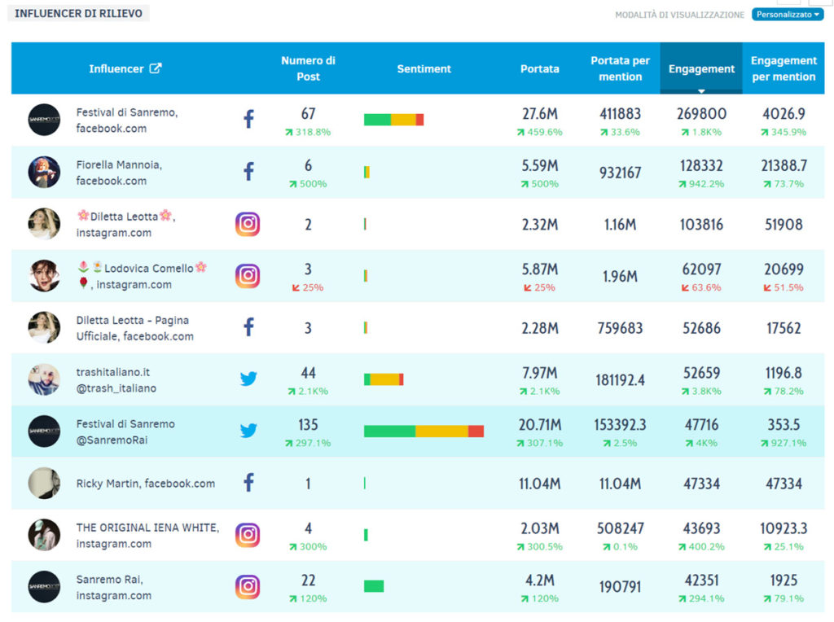Open THE ORIGINAL IENA WHITE name link

click(147, 536)
